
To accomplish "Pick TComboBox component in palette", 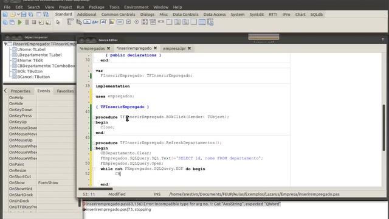I will pyautogui.click(x=153, y=22).
